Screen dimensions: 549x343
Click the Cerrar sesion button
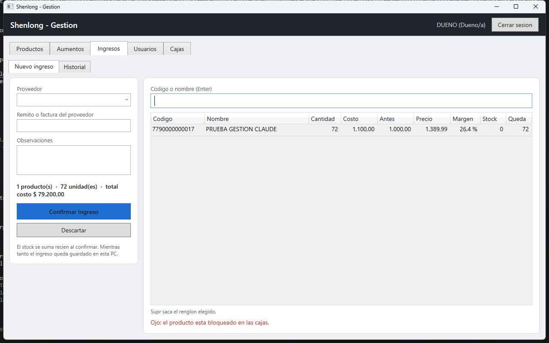[515, 25]
